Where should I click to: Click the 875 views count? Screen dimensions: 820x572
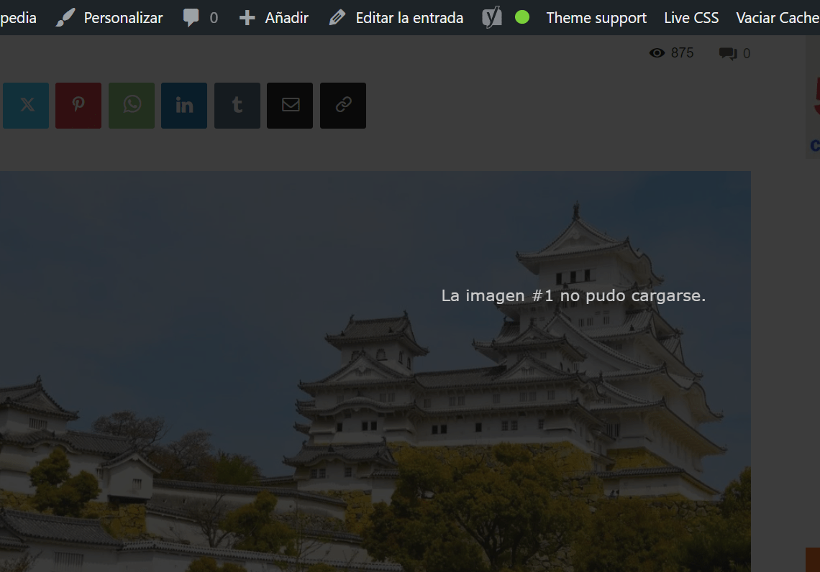(x=683, y=52)
